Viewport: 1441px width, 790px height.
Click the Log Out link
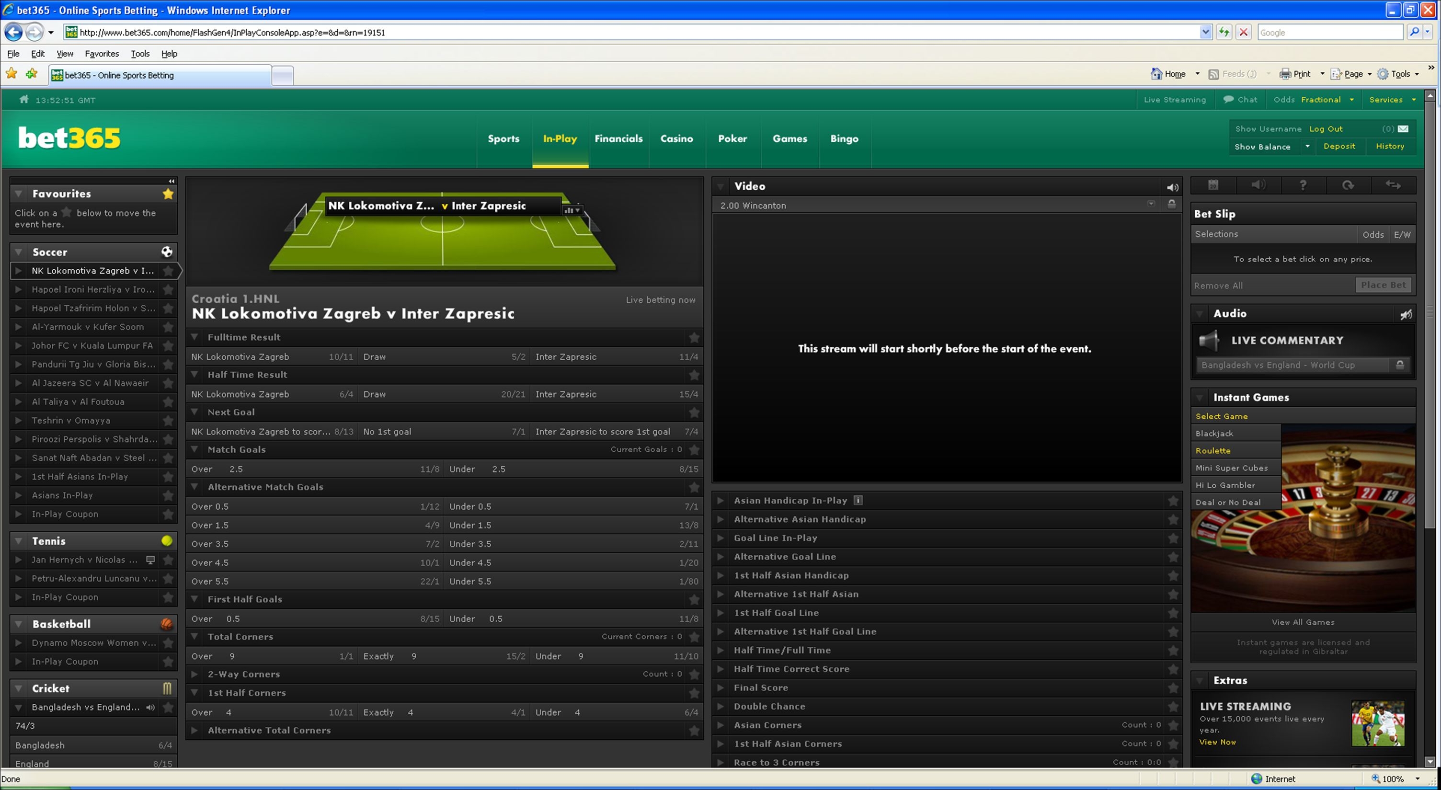(1326, 129)
